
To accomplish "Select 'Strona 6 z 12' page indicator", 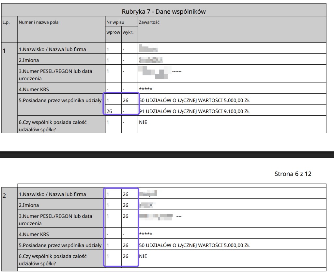I will (293, 174).
